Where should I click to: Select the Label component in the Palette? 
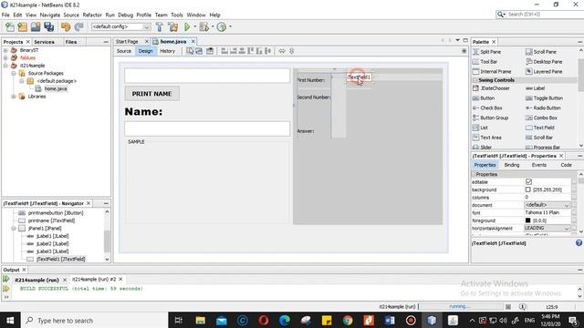coord(536,88)
